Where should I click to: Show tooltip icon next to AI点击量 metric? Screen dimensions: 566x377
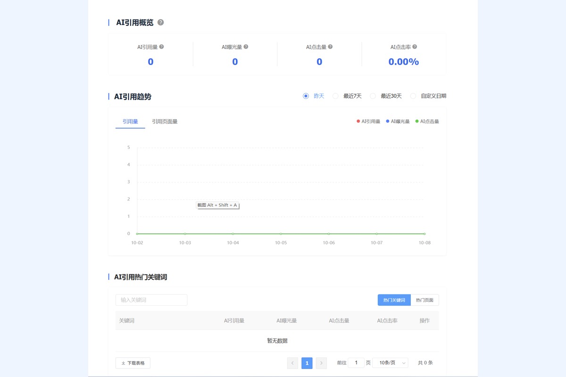tap(330, 47)
